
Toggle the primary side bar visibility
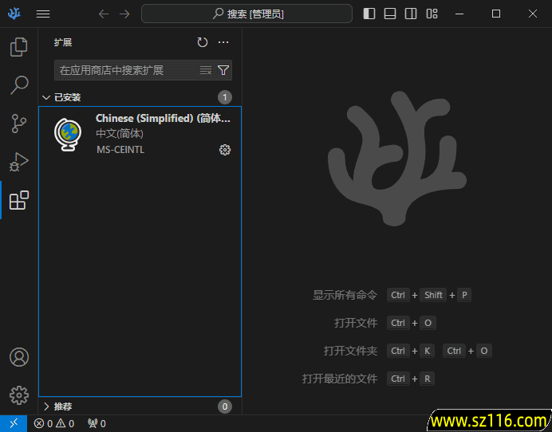[369, 14]
